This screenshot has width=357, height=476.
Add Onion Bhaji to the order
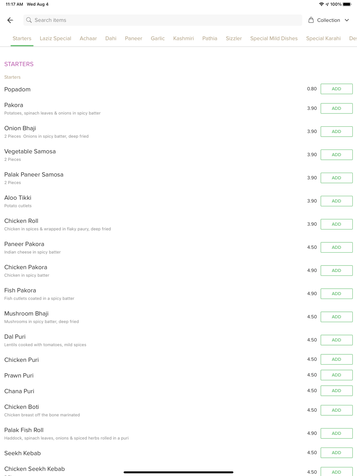coord(337,132)
